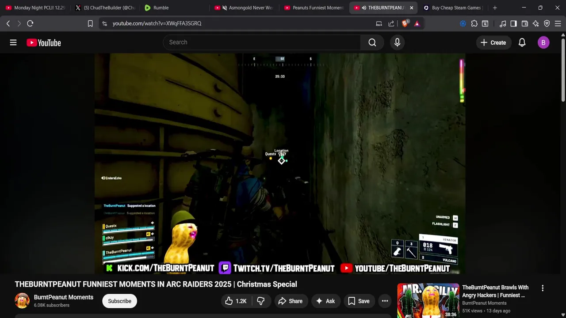Switch to Buy Cheap Steam Games tab

pyautogui.click(x=452, y=8)
